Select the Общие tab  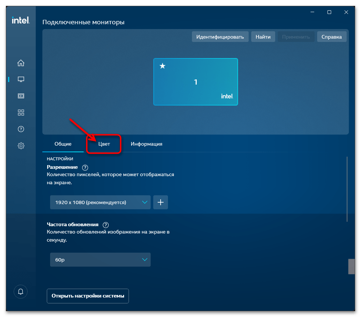pos(63,144)
